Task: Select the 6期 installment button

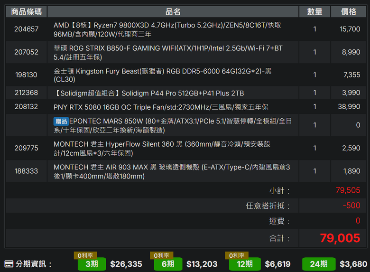Action: pyautogui.click(x=168, y=264)
